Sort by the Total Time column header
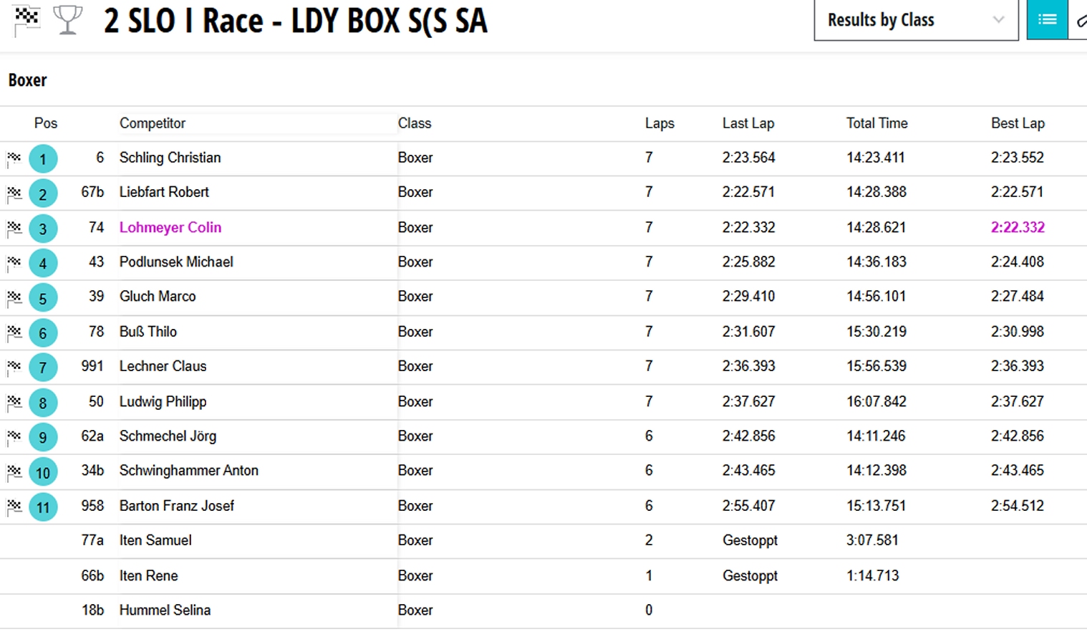 pos(876,123)
